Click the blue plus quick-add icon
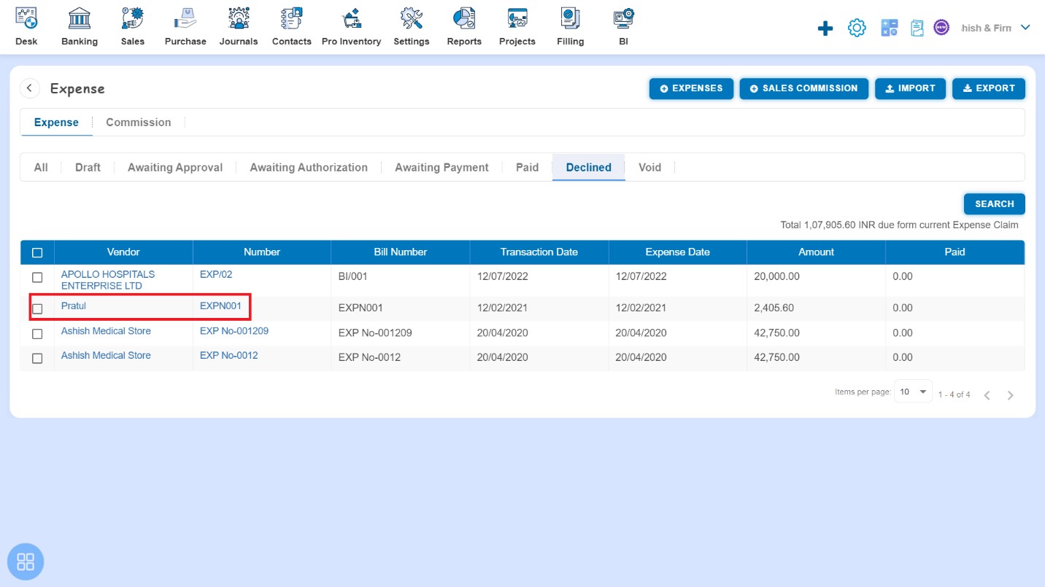This screenshot has height=587, width=1045. pos(825,28)
